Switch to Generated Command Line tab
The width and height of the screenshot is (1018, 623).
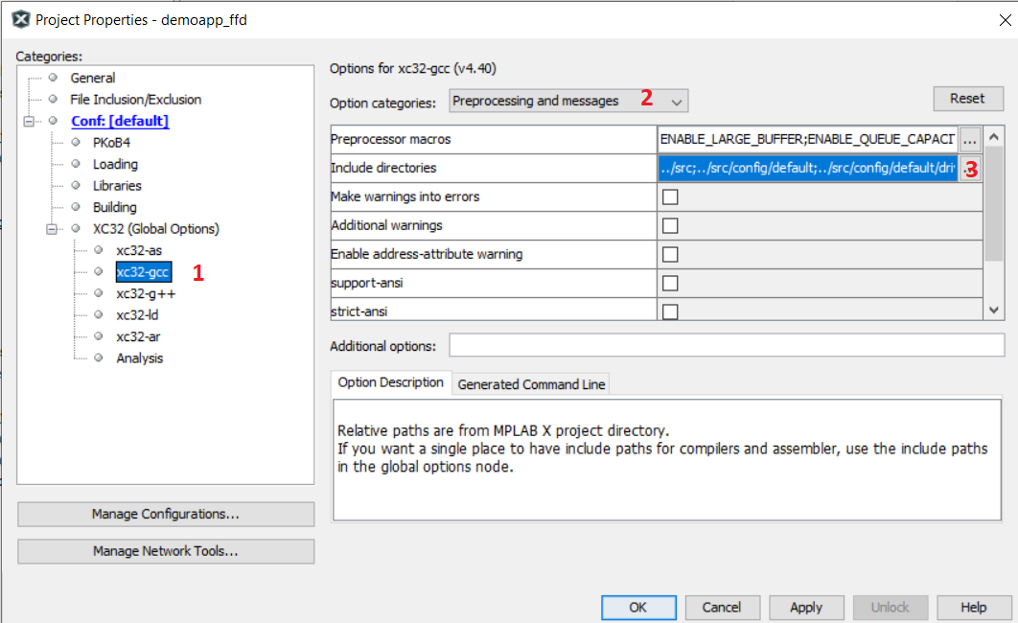point(531,384)
